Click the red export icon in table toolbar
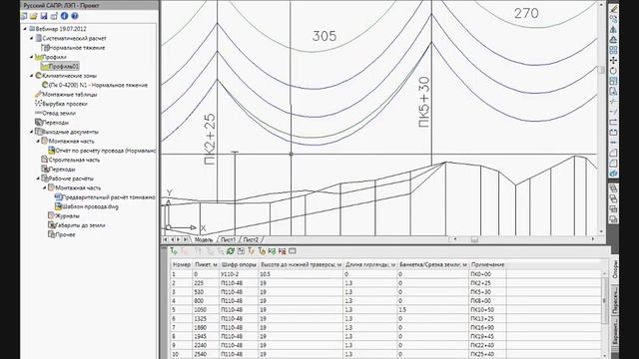Screen dimensions: 639x359 [x=282, y=251]
